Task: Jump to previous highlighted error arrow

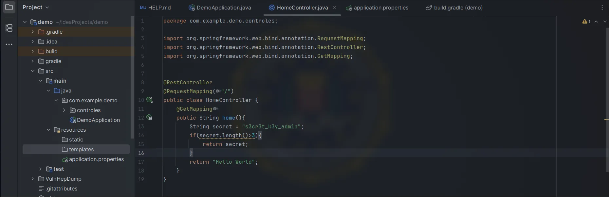Action: click(x=596, y=22)
